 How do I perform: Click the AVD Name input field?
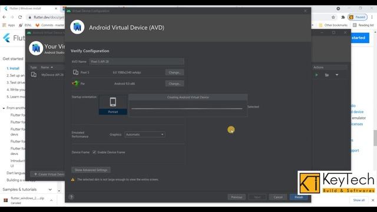tap(137, 61)
